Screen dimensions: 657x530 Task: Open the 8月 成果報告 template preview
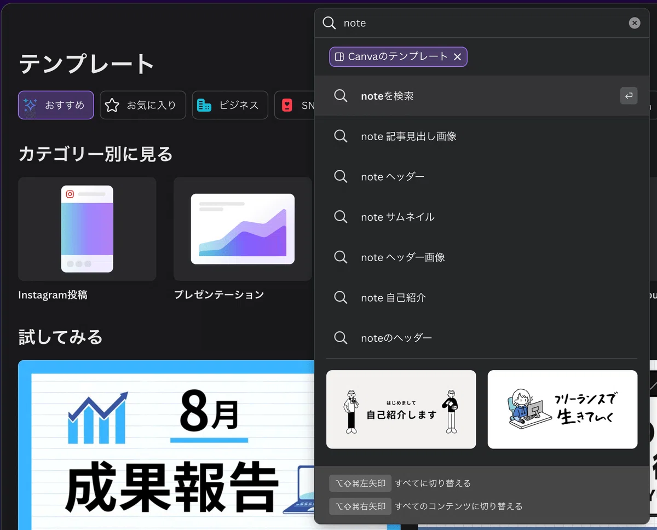click(166, 445)
